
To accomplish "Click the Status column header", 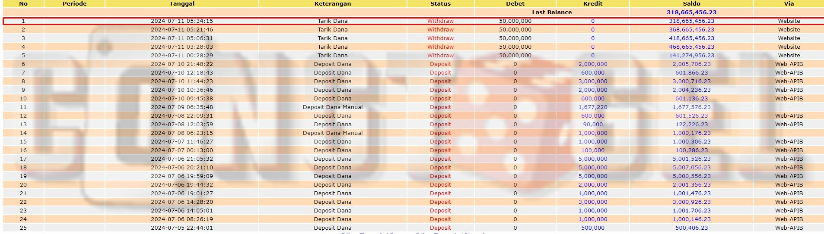I will click(x=440, y=3).
